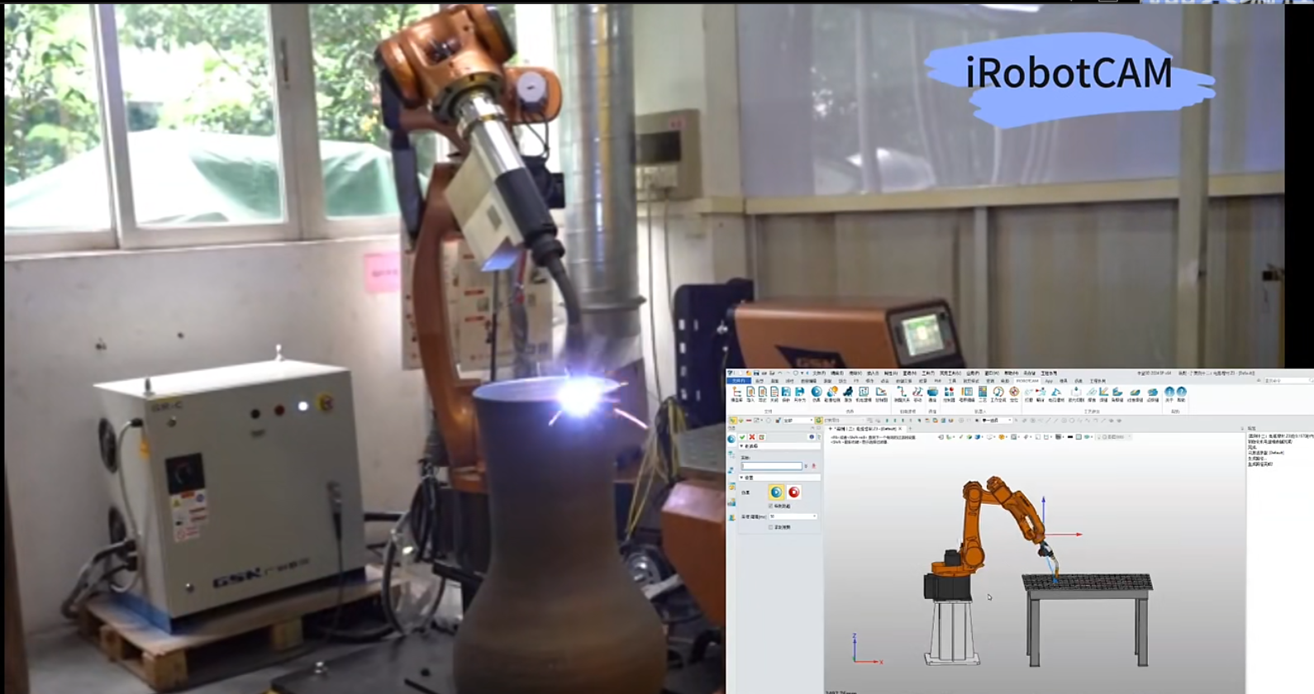The width and height of the screenshot is (1314, 694).
Task: Toggle the checked checkbox under the play and stop buttons
Action: pos(771,506)
